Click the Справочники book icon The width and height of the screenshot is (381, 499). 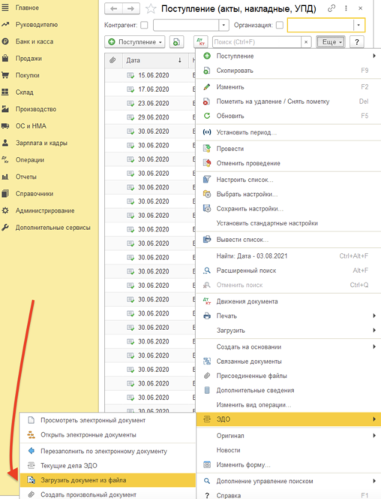(5, 194)
